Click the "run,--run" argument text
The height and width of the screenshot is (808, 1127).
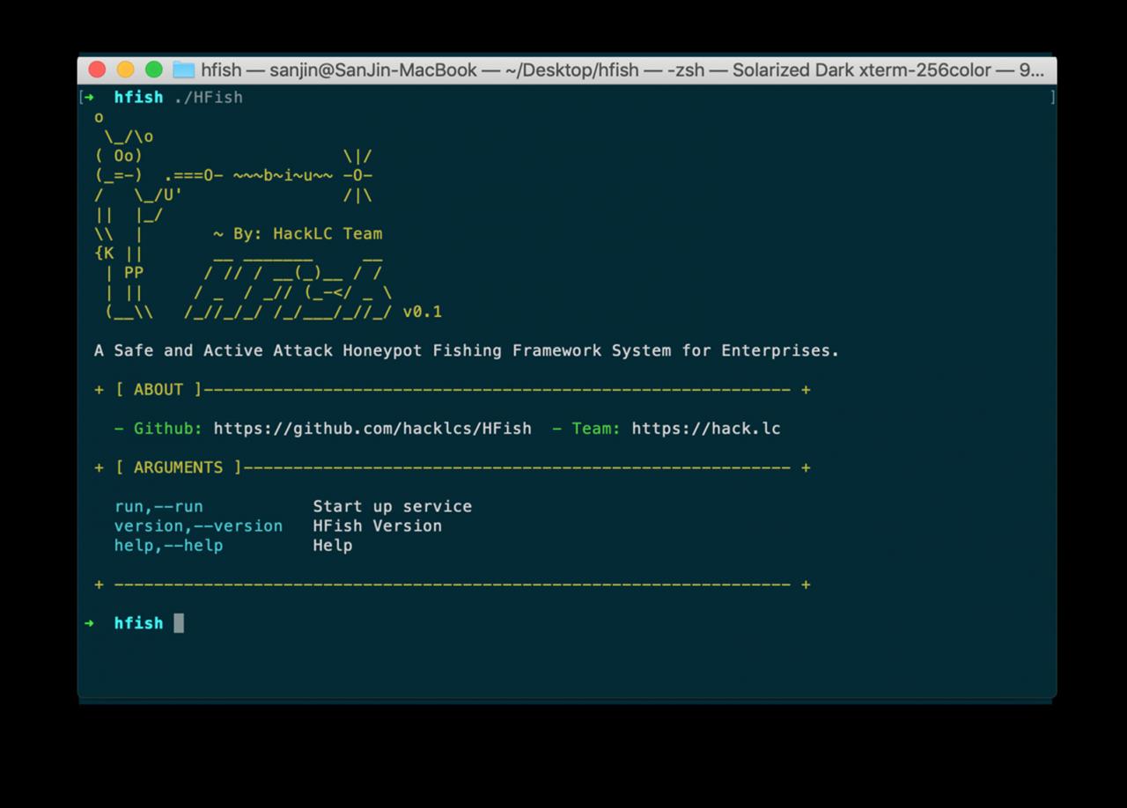pos(158,506)
